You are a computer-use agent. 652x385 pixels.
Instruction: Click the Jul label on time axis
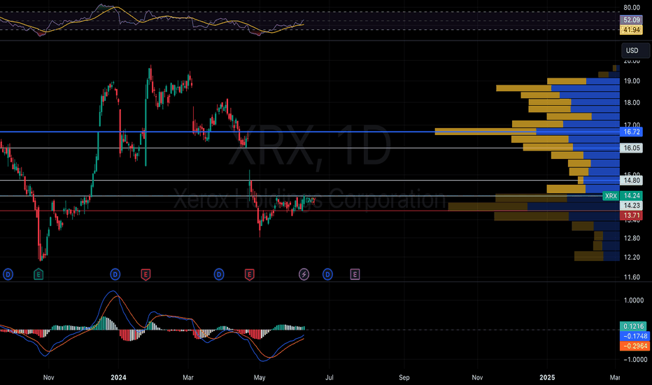pyautogui.click(x=329, y=377)
